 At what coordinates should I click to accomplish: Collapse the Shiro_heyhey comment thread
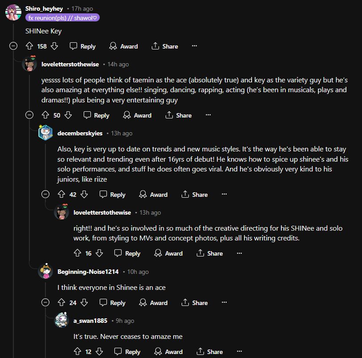tap(14, 46)
